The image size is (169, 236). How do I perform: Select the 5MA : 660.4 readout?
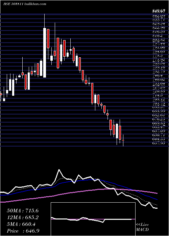click(21, 224)
